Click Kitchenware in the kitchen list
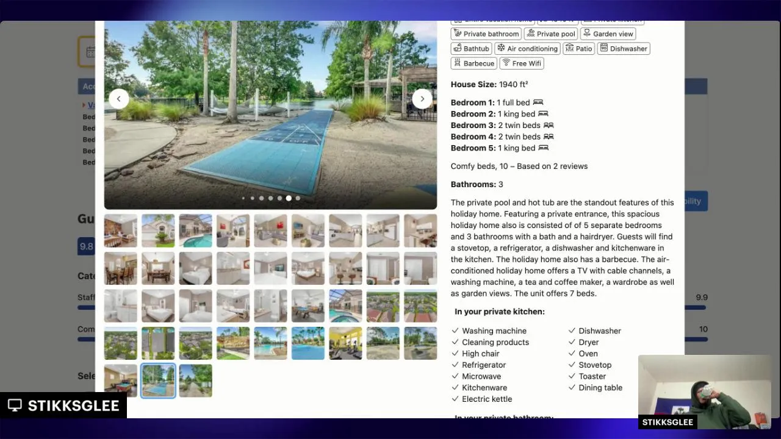The height and width of the screenshot is (439, 781). click(484, 388)
